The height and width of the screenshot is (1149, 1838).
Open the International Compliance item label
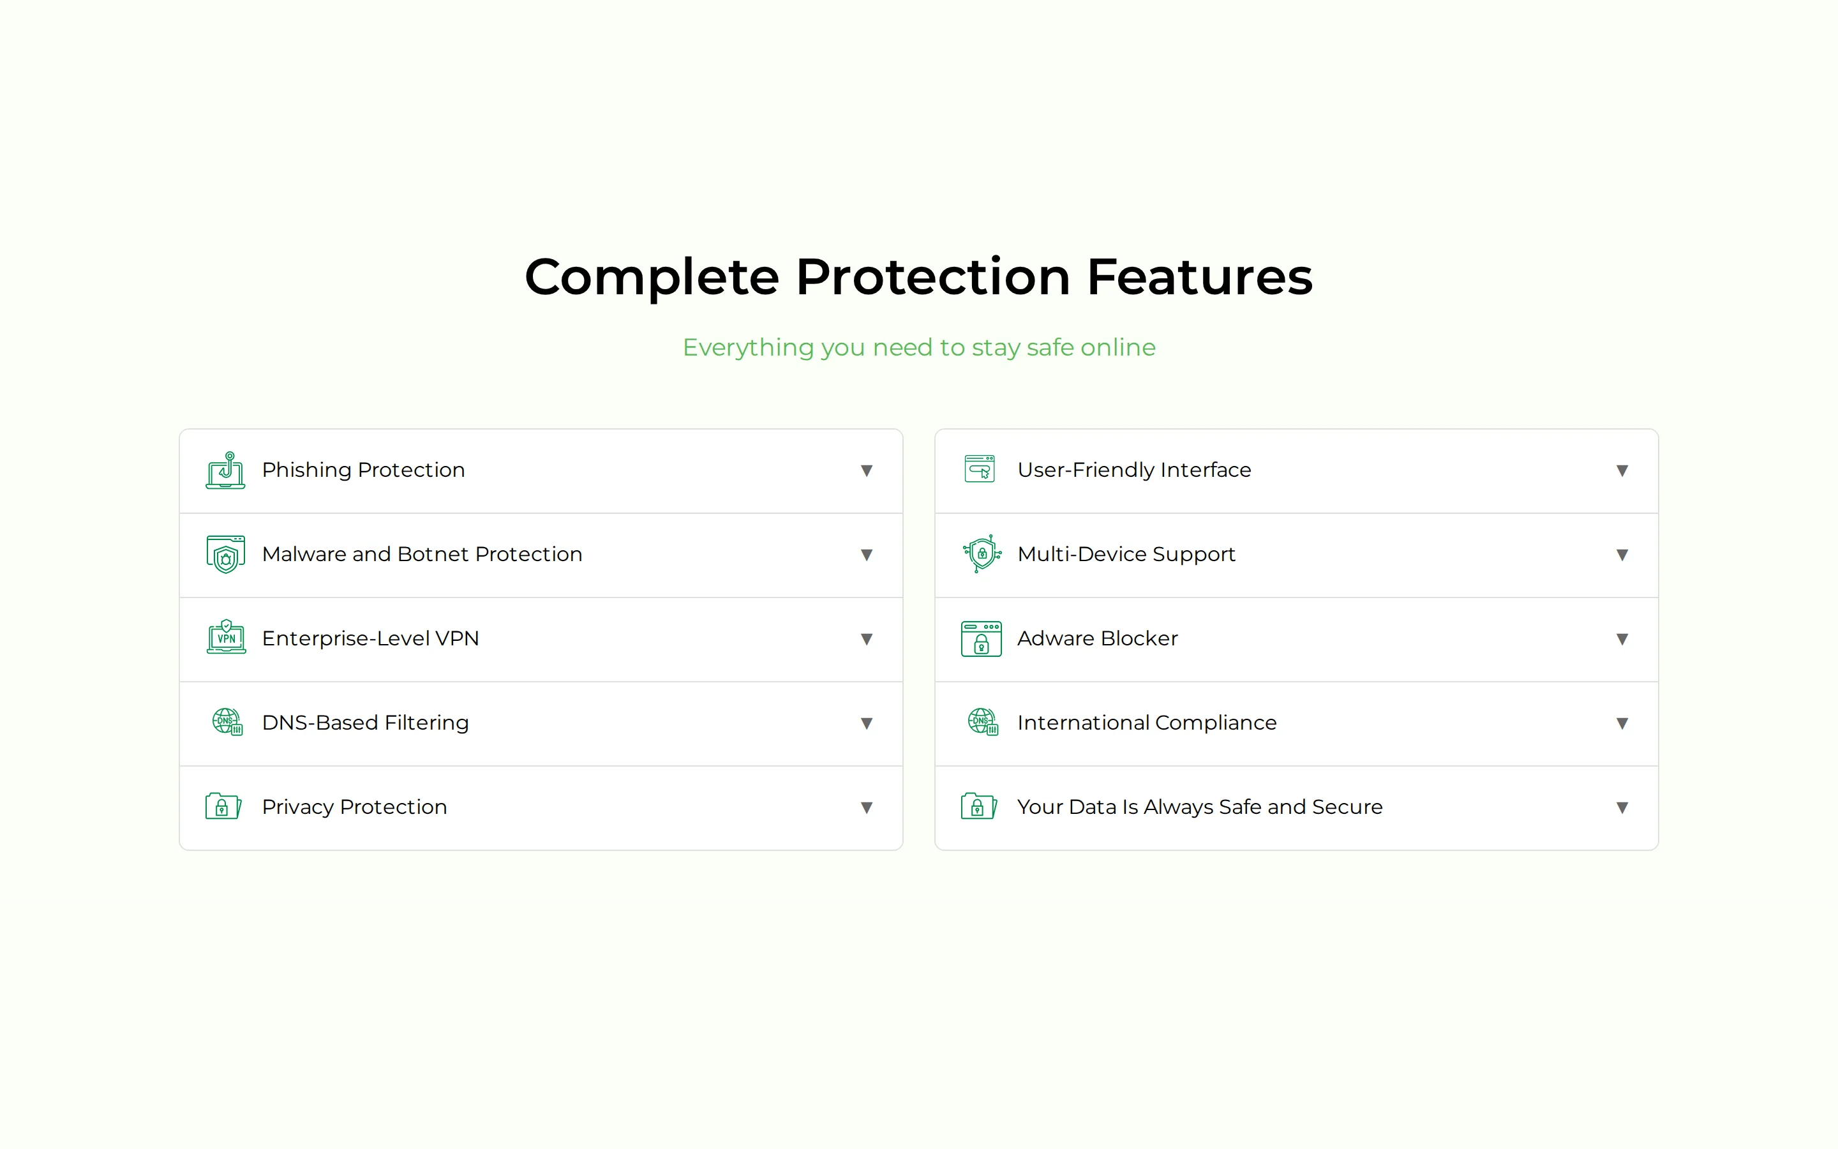click(x=1147, y=723)
